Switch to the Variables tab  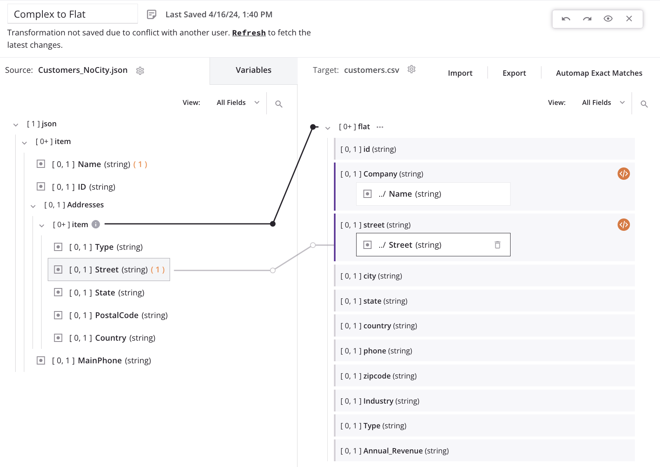(253, 70)
